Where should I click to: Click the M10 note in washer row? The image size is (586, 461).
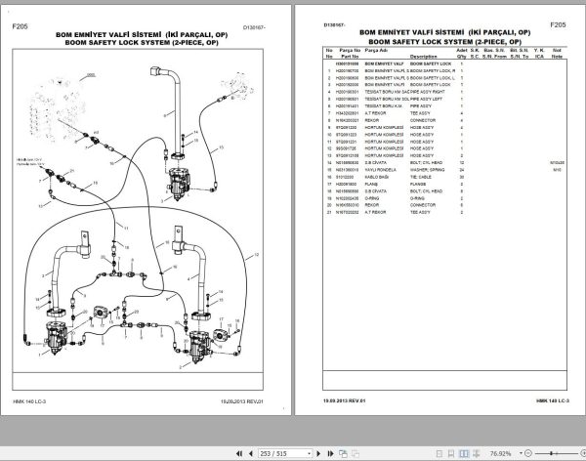[x=558, y=170]
